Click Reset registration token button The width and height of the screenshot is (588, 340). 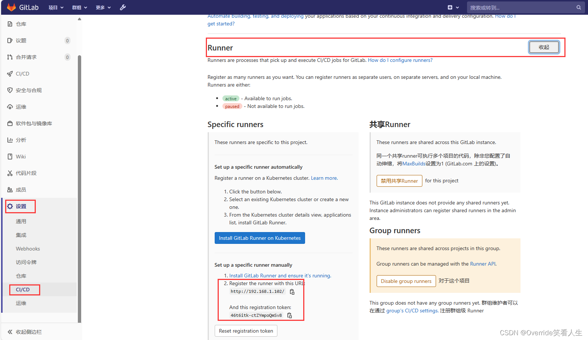(x=246, y=331)
